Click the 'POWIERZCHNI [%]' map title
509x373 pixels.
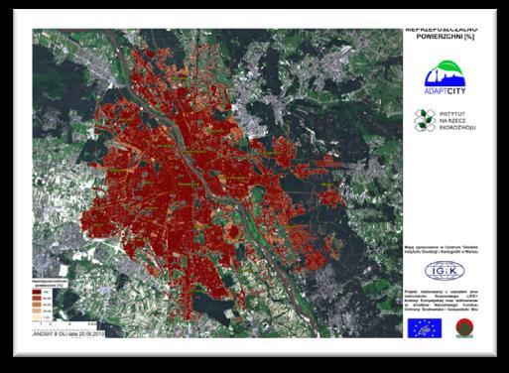(x=445, y=37)
